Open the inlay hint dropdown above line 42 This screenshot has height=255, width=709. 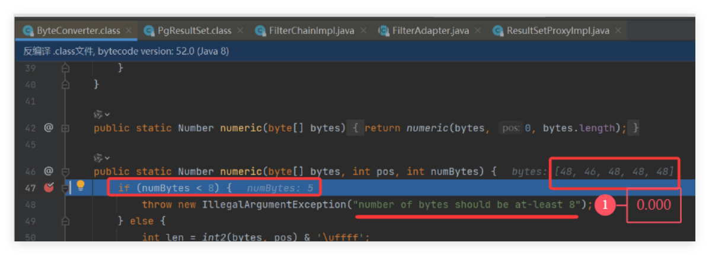[102, 115]
